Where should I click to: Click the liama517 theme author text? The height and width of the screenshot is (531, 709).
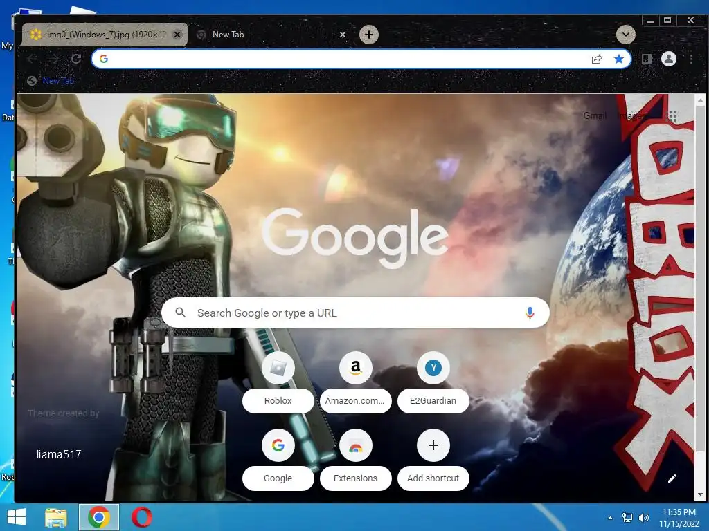[x=59, y=454]
